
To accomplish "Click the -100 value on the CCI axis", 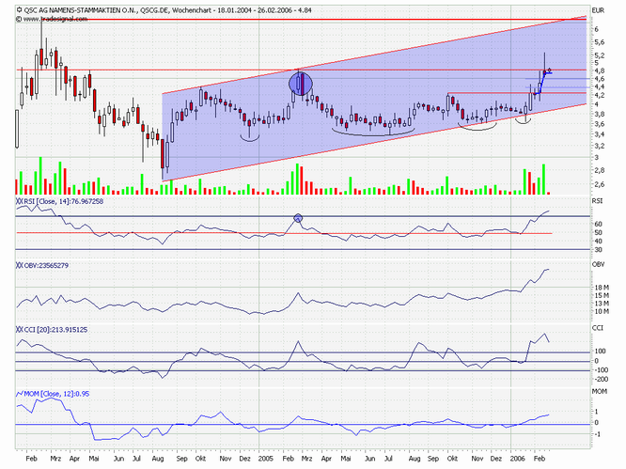I will 602,370.
